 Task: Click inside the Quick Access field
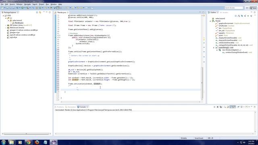coord(234,8)
